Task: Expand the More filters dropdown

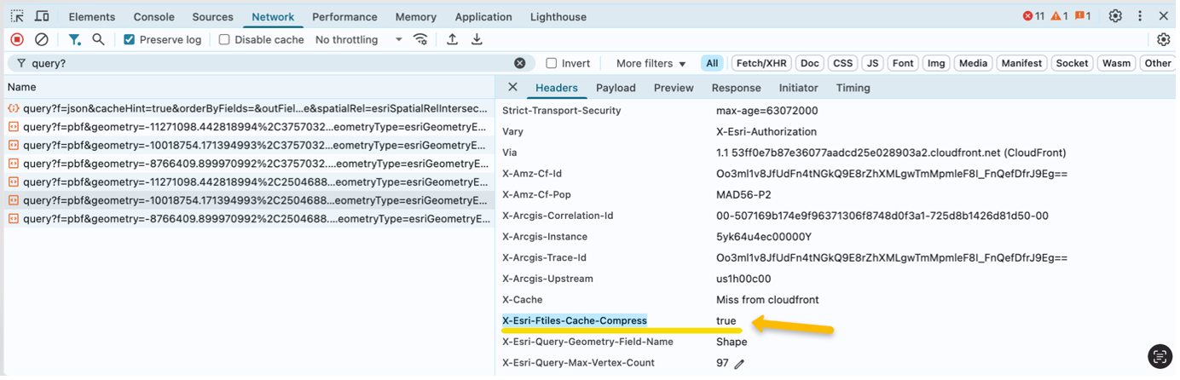Action: pyautogui.click(x=651, y=63)
